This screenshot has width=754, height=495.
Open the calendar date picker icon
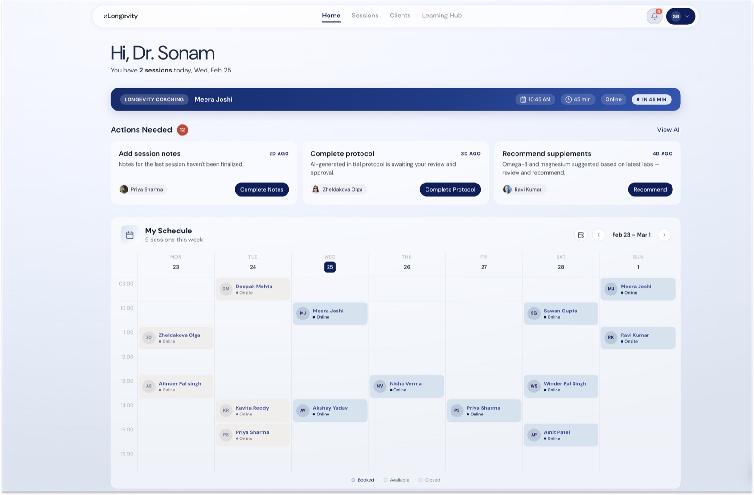pos(581,235)
